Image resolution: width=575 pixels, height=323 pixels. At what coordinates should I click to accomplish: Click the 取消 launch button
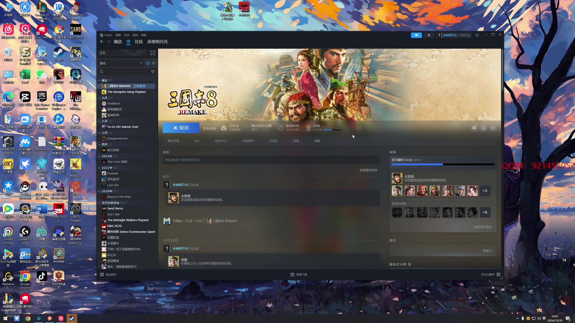pos(181,128)
